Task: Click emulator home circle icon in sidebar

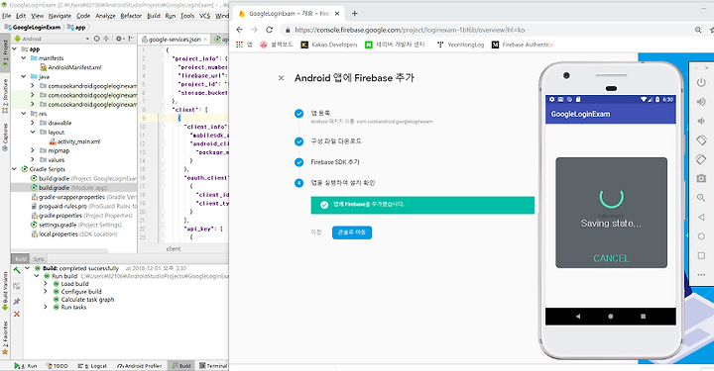Action: (701, 236)
